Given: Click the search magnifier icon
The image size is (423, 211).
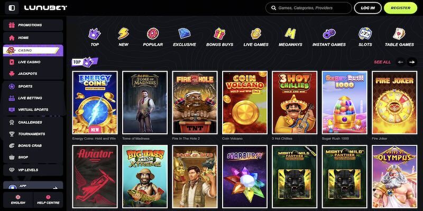Looking at the screenshot, I should tap(273, 8).
